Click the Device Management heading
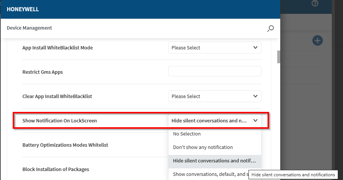343x180 pixels. (29, 28)
